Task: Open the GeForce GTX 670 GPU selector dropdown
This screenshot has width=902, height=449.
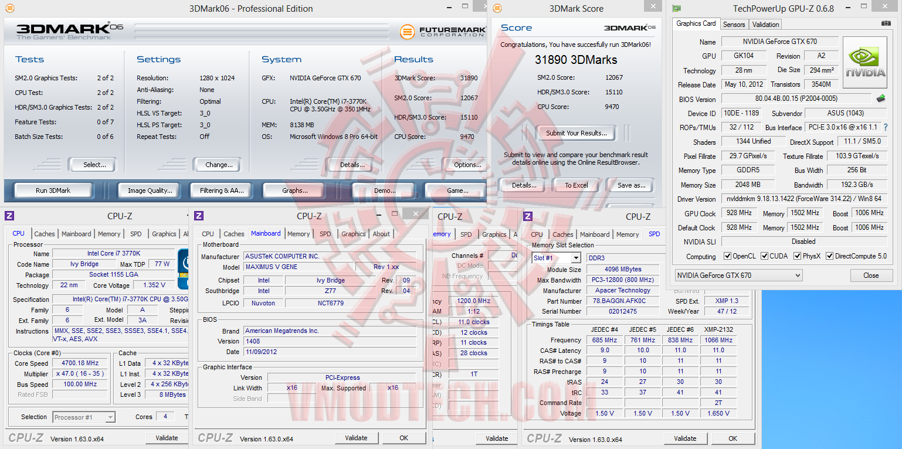Action: click(738, 275)
